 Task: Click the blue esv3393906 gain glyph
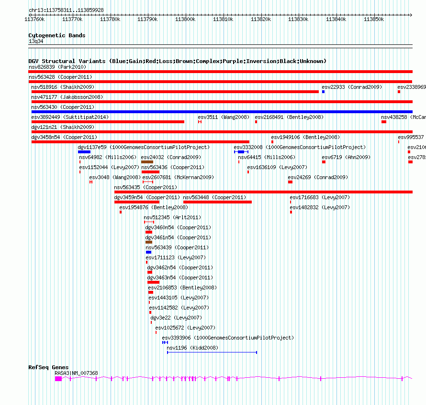point(165,342)
